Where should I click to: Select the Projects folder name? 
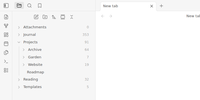click(x=30, y=42)
